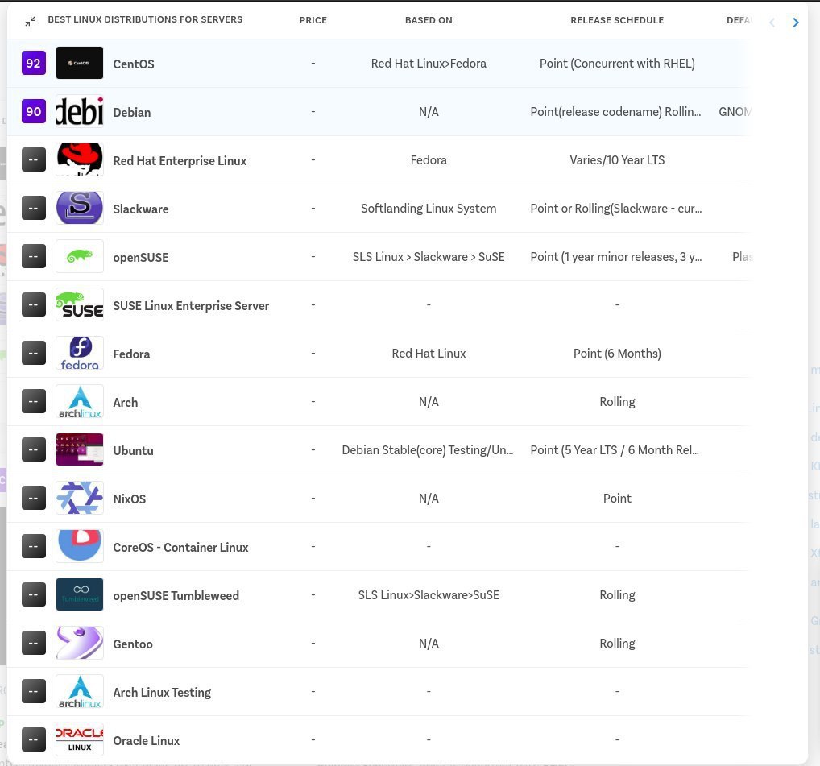Open the Red Hat Enterprise Linux link
Viewport: 820px width, 766px height.
[180, 161]
